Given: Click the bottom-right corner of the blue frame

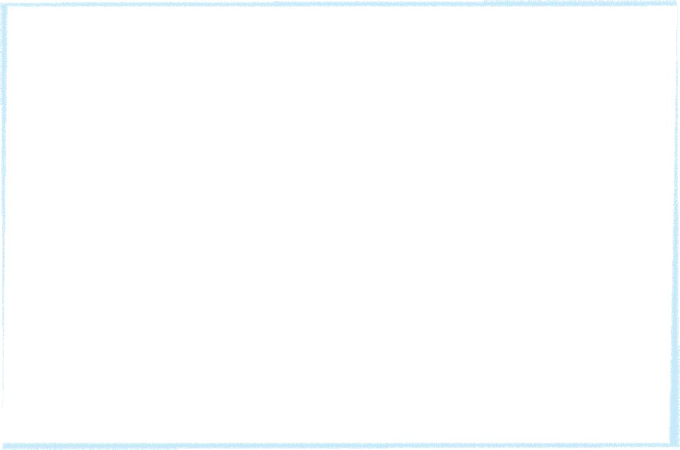Looking at the screenshot, I should point(674,445).
